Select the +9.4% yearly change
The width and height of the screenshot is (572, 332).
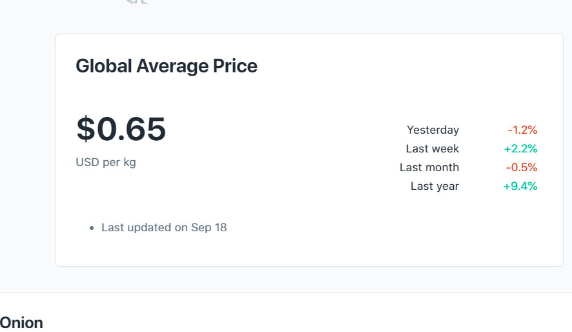pyautogui.click(x=520, y=186)
